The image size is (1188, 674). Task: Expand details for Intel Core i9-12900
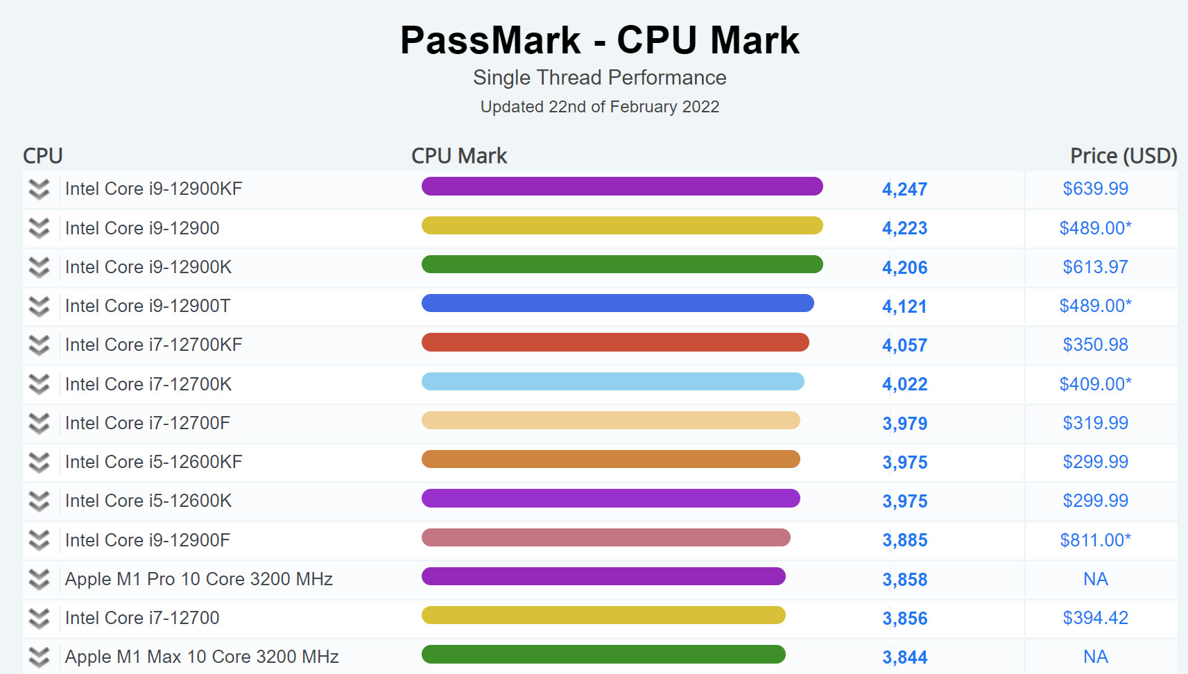pyautogui.click(x=39, y=227)
